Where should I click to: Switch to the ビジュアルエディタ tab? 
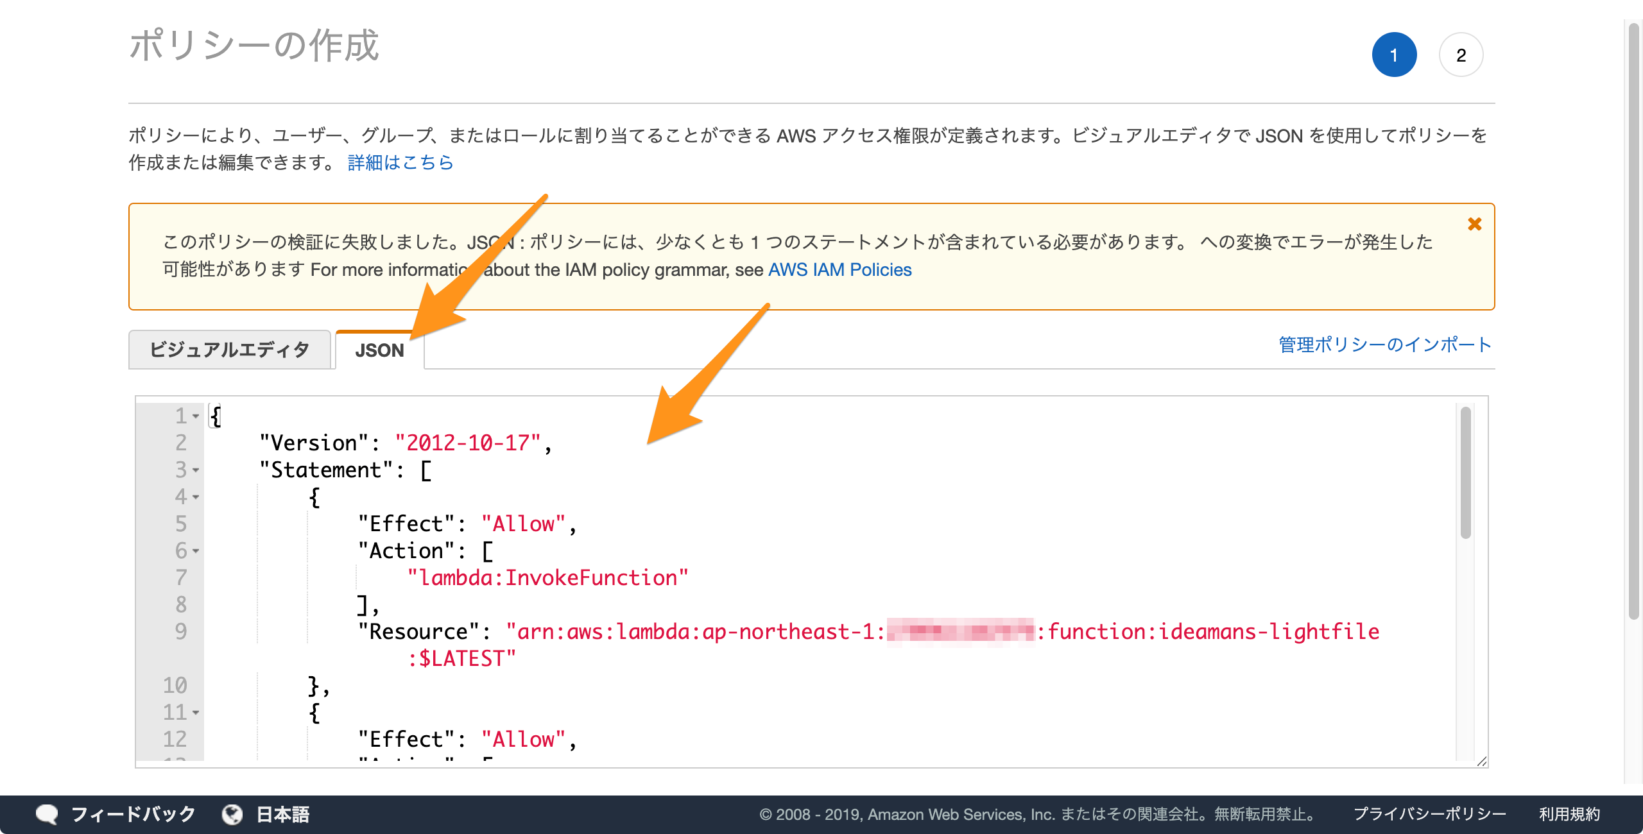coord(230,350)
